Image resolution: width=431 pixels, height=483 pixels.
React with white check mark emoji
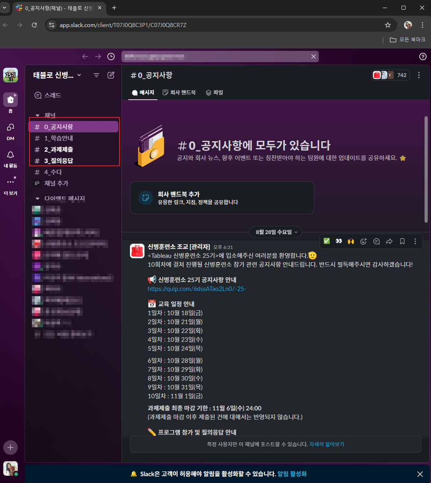[x=326, y=241]
